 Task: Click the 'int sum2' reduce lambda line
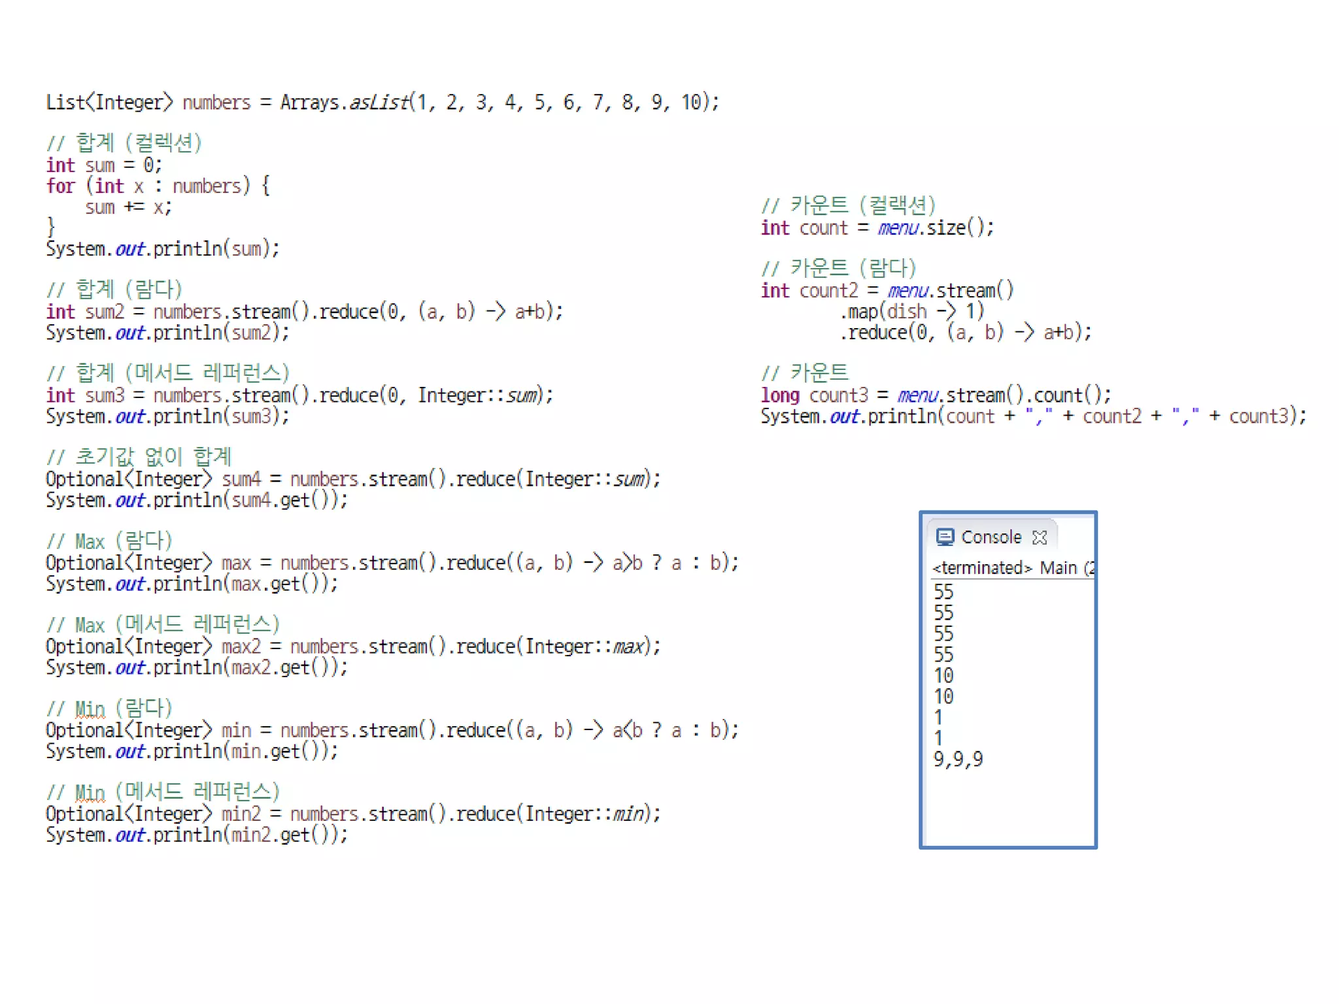click(304, 312)
